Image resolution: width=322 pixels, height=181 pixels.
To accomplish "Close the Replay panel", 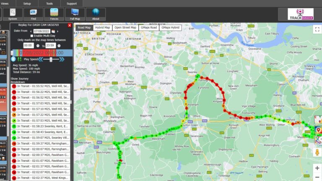I will click(70, 26).
